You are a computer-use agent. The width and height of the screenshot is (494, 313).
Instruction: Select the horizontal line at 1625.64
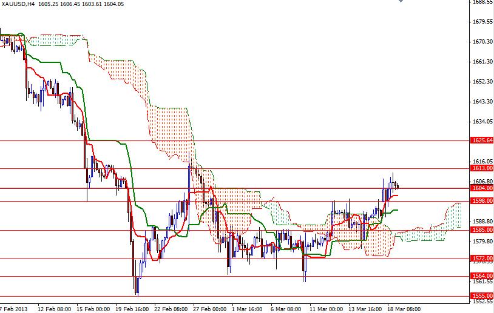coord(235,141)
